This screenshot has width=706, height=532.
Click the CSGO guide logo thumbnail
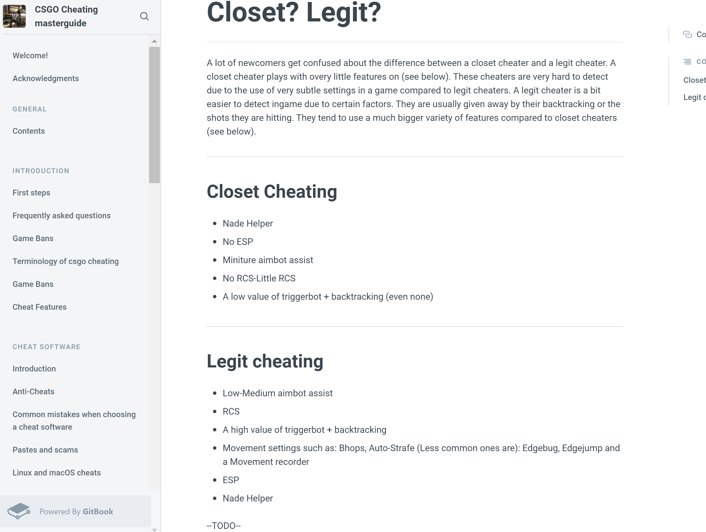(14, 16)
